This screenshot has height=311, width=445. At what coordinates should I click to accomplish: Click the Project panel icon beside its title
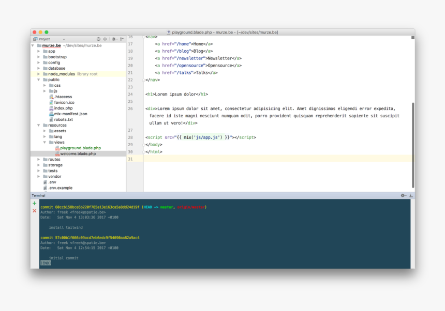(35, 39)
